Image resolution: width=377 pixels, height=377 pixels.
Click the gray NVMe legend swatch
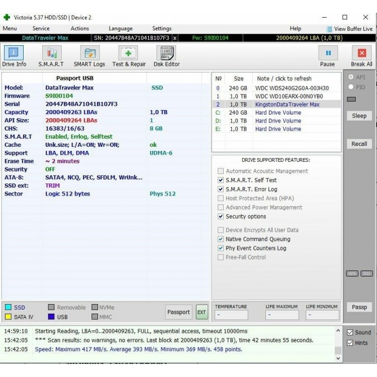tap(95, 307)
